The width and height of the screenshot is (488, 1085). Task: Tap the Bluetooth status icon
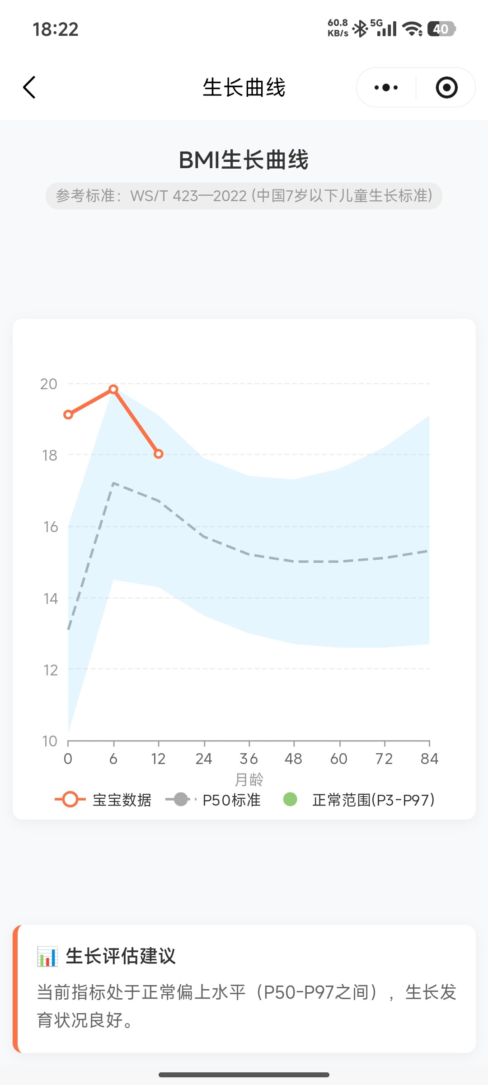tap(360, 29)
